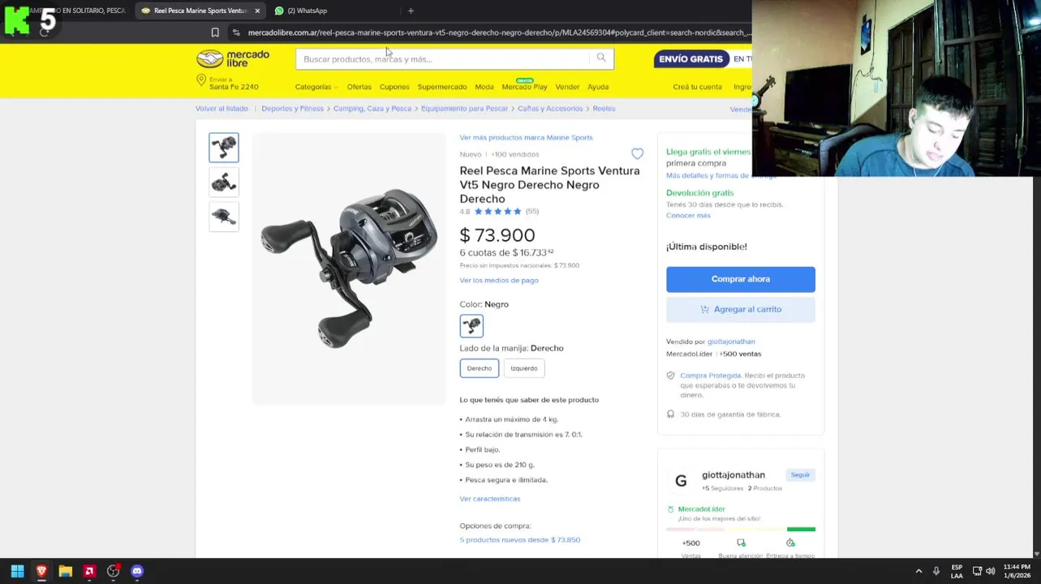Click the delivery location pin icon
Image resolution: width=1041 pixels, height=584 pixels.
pos(201,79)
